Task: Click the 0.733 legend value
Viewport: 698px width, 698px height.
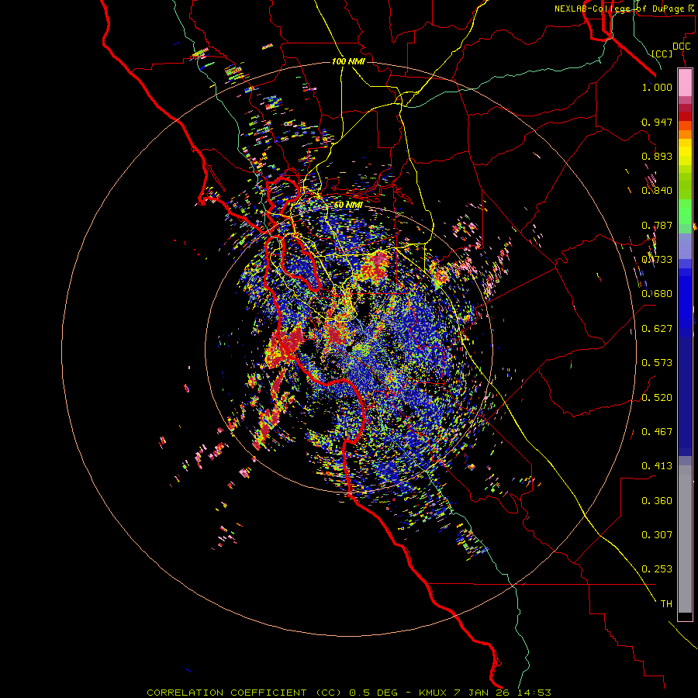Action: pyautogui.click(x=657, y=260)
